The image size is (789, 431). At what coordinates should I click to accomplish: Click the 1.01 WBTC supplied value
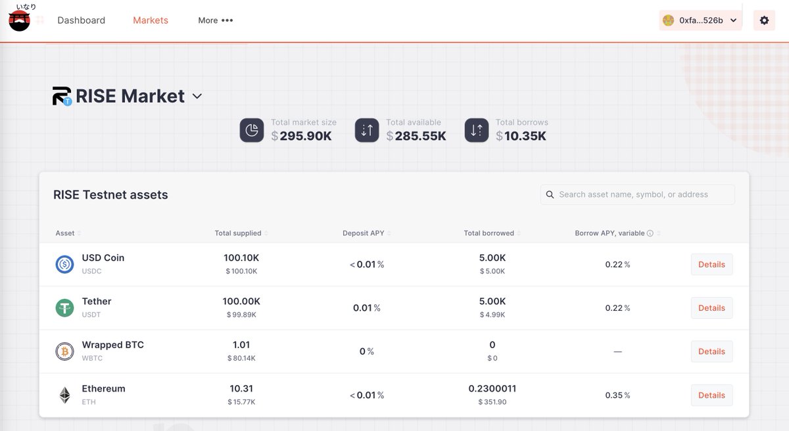tap(241, 344)
